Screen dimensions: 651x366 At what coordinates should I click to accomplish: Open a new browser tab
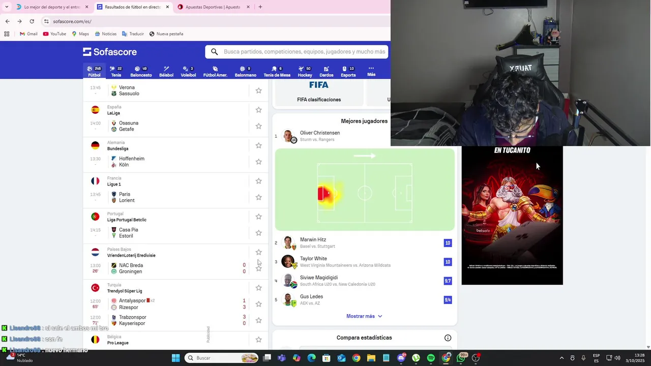(x=260, y=7)
